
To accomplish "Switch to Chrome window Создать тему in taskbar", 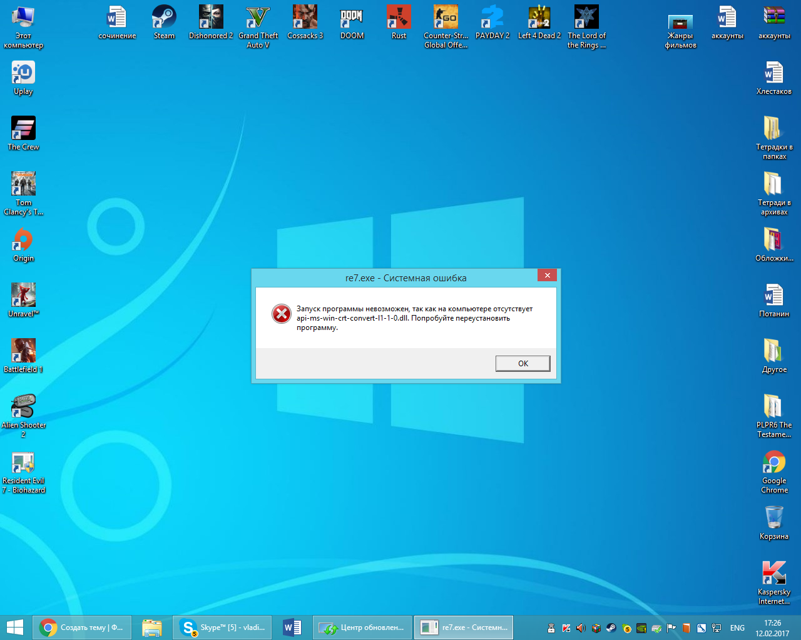I will click(83, 627).
